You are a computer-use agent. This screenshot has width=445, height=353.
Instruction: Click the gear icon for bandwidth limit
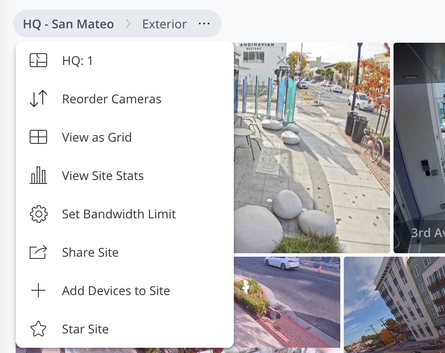point(38,214)
